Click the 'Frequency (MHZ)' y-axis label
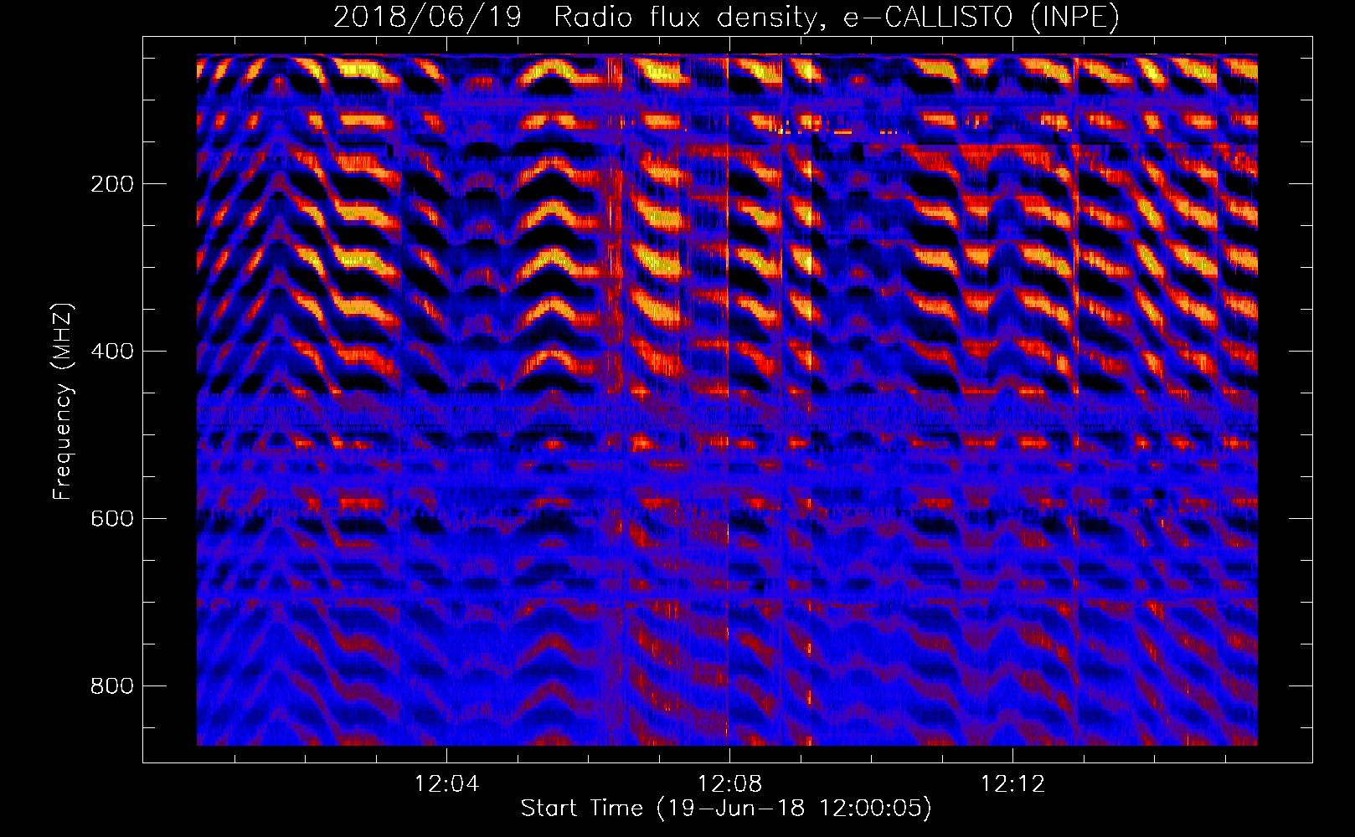 [63, 402]
